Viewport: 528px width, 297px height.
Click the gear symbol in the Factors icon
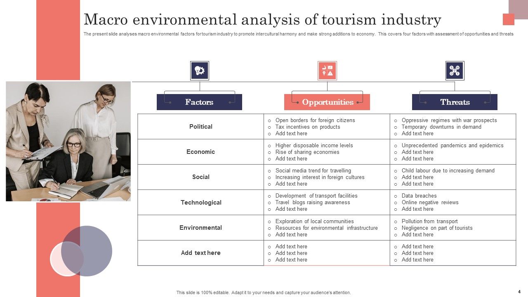point(202,71)
